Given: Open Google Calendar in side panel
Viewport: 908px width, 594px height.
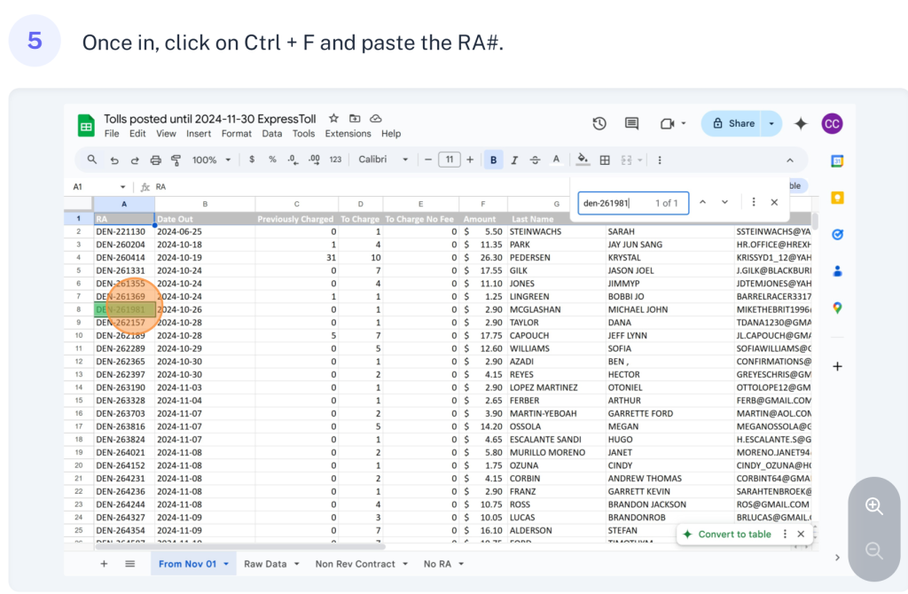Looking at the screenshot, I should pos(837,161).
